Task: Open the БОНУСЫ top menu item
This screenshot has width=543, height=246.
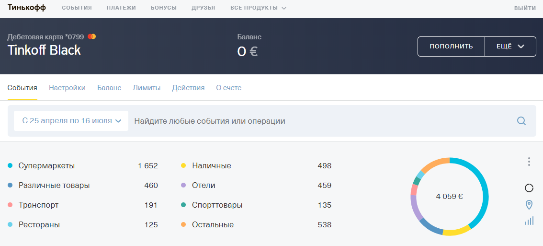Action: (164, 8)
